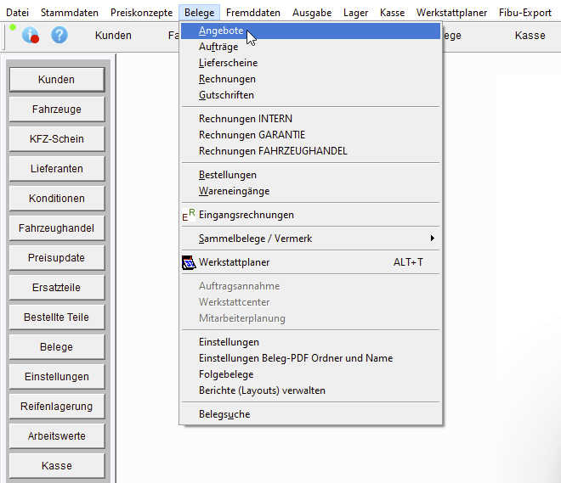Click the Fahrzeughandel sidebar button
This screenshot has width=561, height=483.
pos(57,228)
